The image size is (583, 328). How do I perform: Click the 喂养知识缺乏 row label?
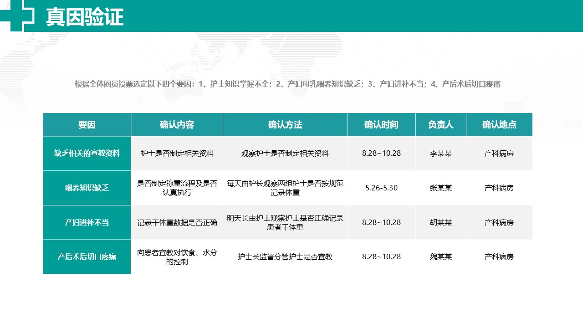(87, 188)
